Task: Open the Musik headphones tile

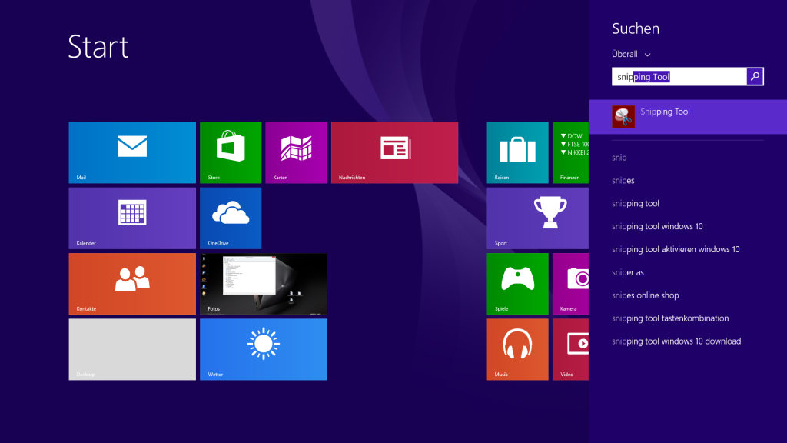Action: click(517, 349)
